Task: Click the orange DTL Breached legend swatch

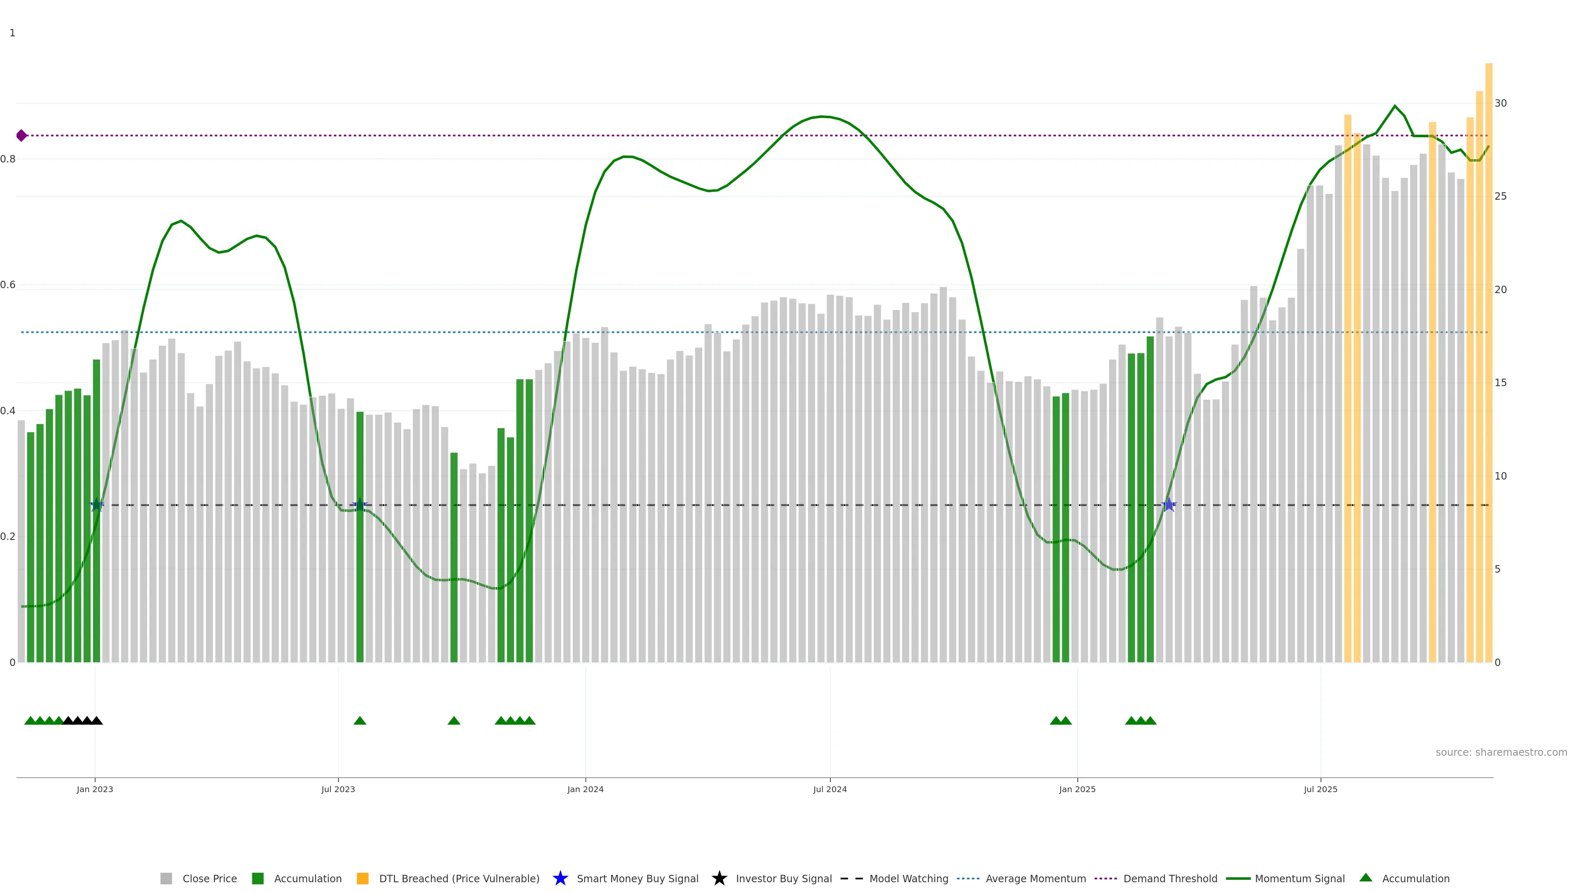Action: [x=363, y=879]
